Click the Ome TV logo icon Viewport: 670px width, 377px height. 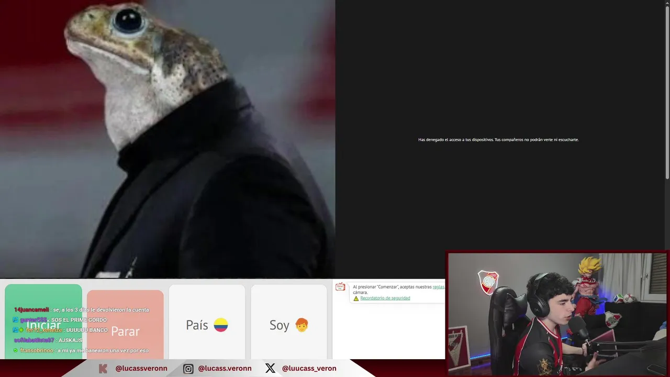340,287
